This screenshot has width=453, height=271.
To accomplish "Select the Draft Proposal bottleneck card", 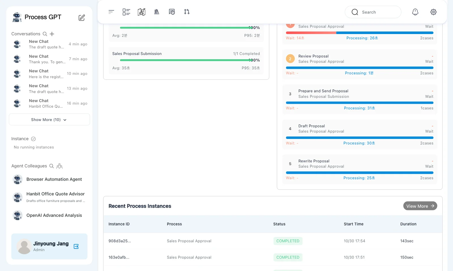I will [x=360, y=134].
